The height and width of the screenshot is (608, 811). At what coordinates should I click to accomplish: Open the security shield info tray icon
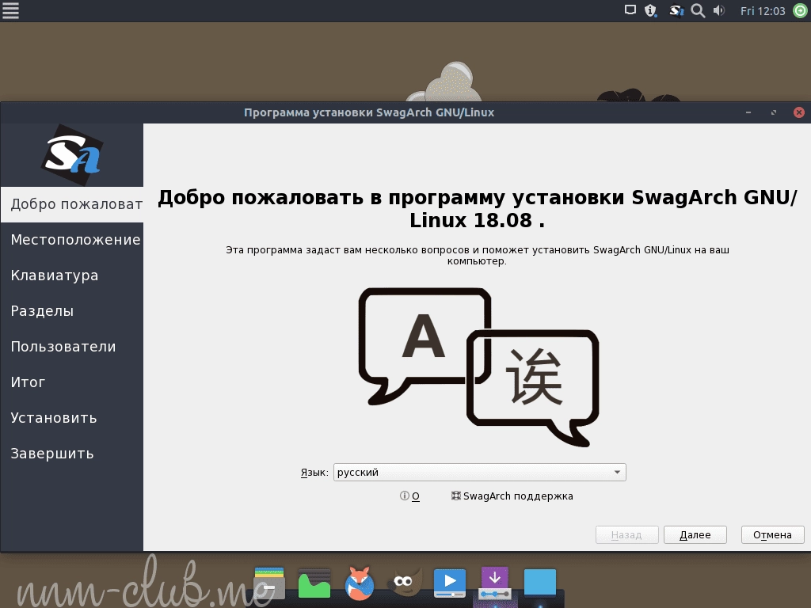[651, 10]
